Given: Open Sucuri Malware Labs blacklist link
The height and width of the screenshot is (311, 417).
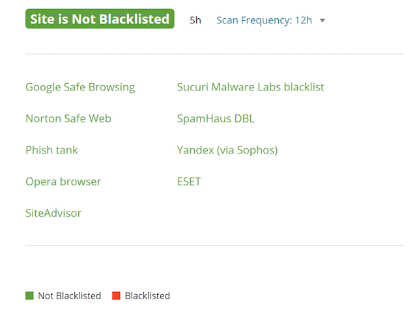Looking at the screenshot, I should 250,87.
